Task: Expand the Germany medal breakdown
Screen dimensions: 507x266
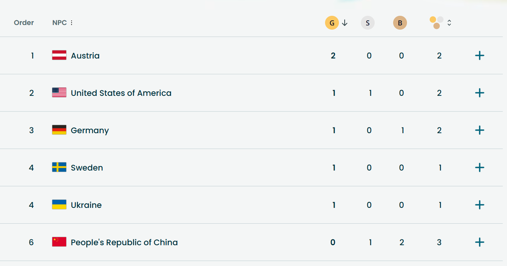Action: [479, 130]
